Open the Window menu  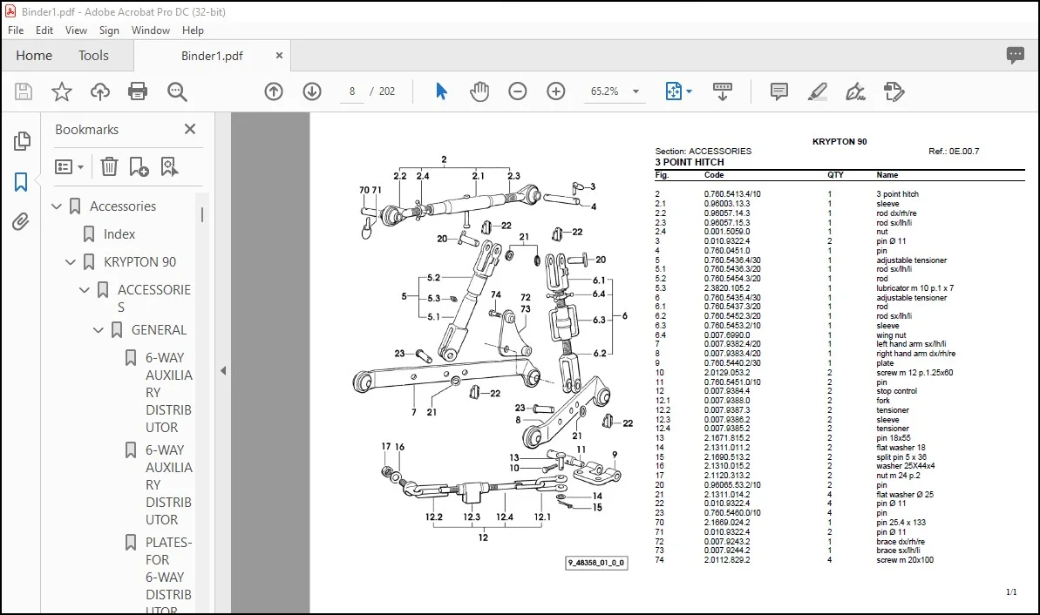pos(151,30)
